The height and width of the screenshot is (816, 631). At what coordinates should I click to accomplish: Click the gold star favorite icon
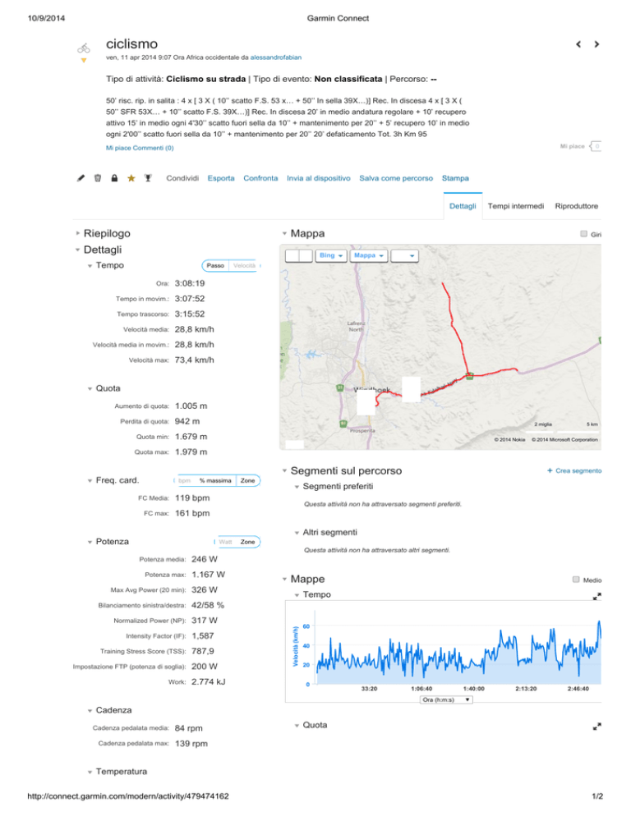131,178
